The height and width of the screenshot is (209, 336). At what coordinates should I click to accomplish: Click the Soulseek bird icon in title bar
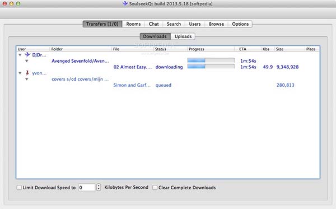coord(125,3)
